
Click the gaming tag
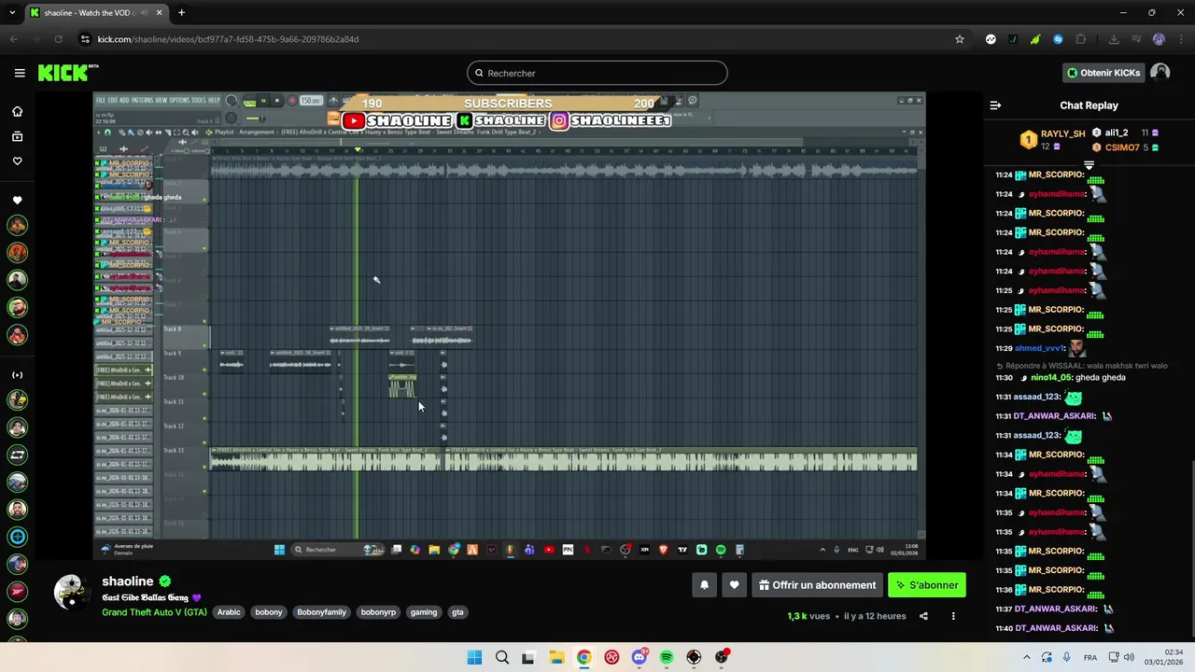423,612
